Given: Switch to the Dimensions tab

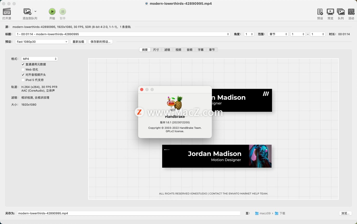Looking at the screenshot, I should (156, 50).
